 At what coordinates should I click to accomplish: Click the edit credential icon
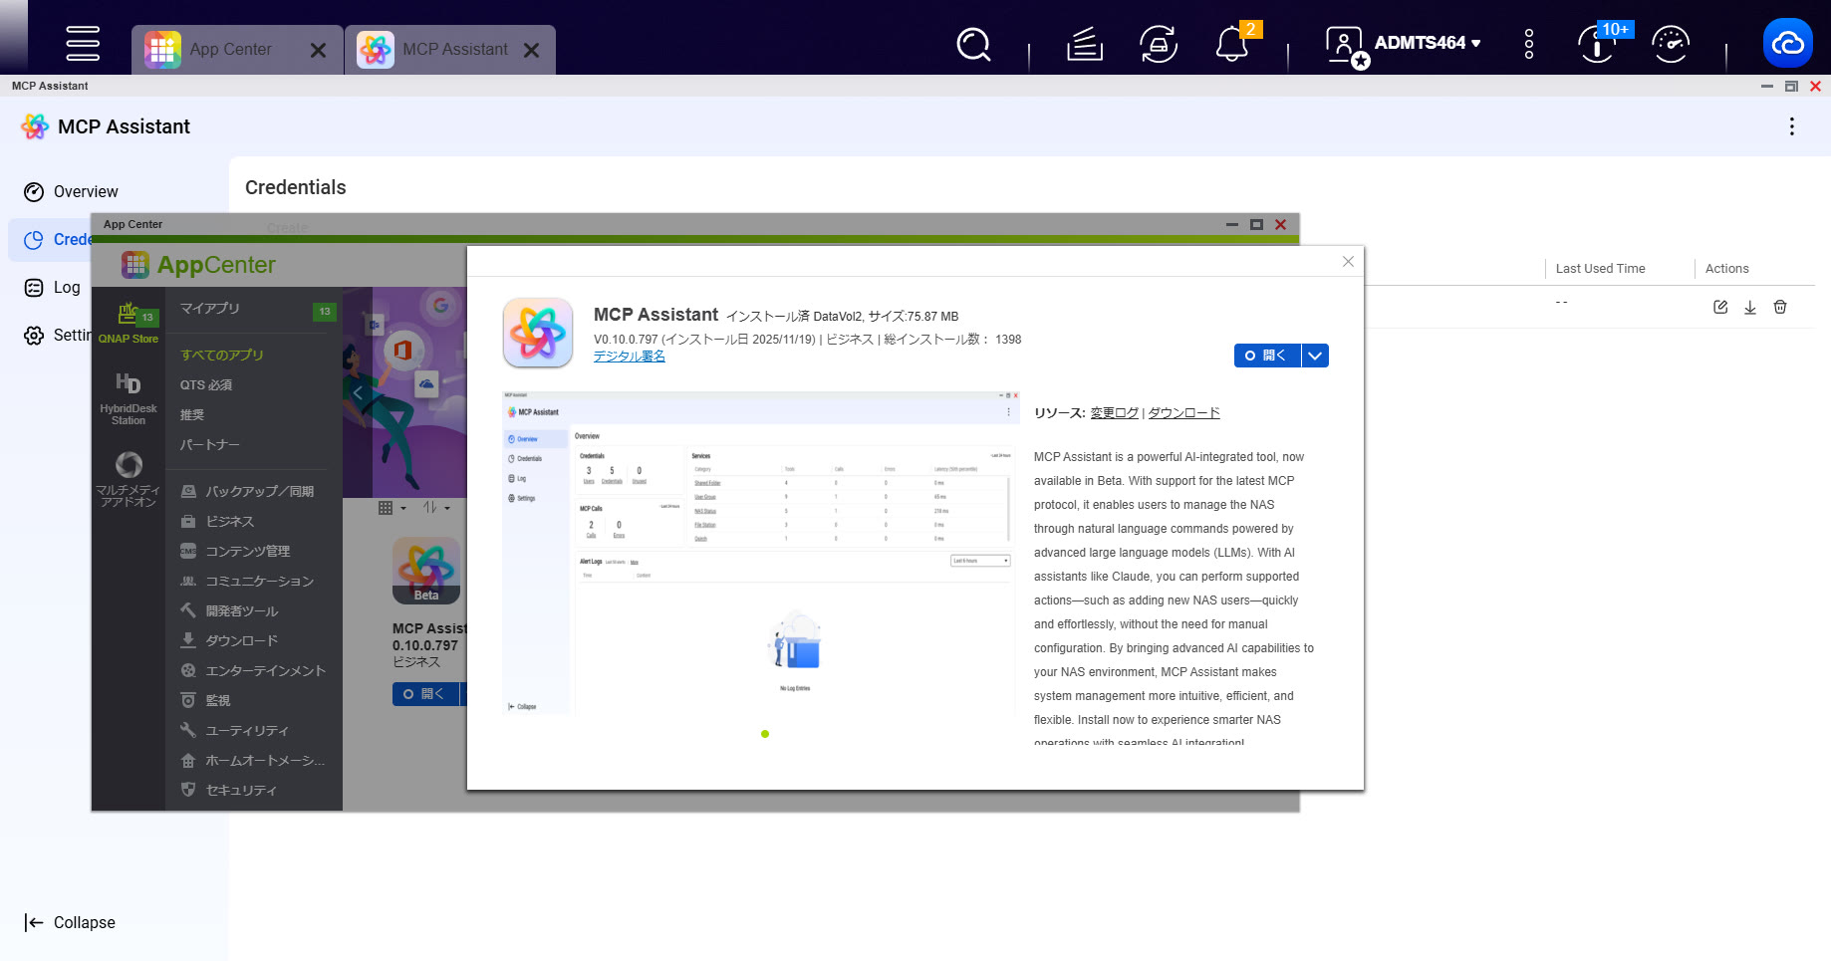1720,307
